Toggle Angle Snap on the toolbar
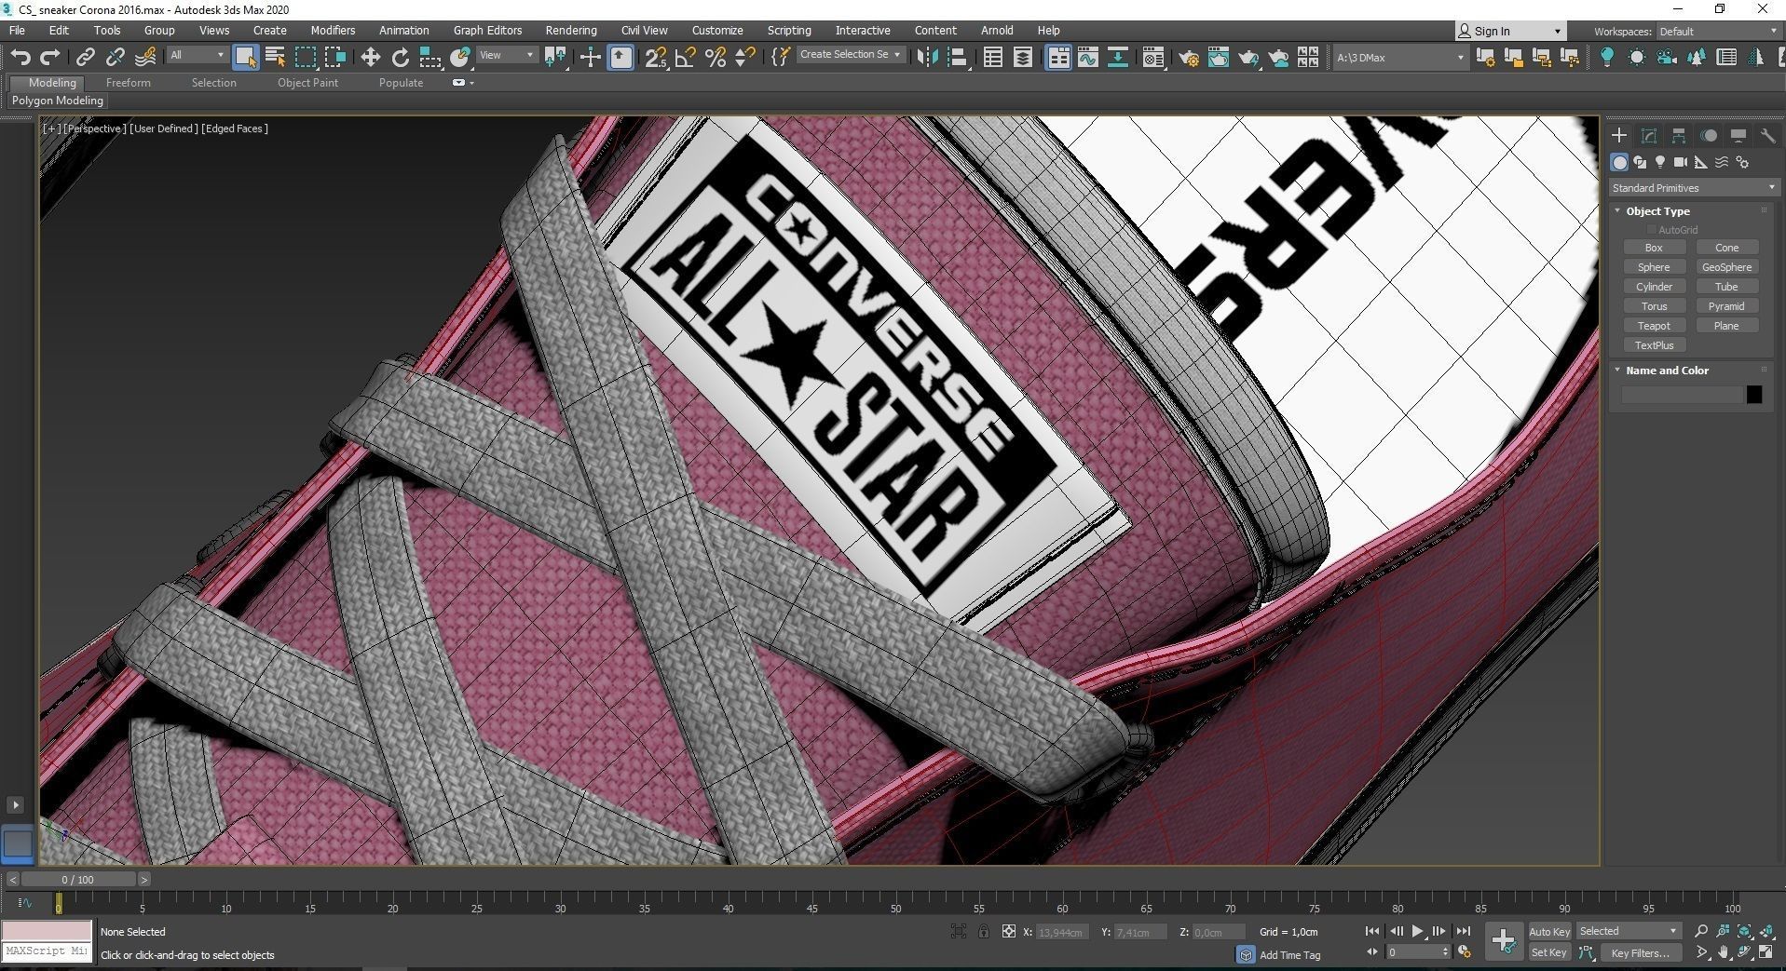 686,58
